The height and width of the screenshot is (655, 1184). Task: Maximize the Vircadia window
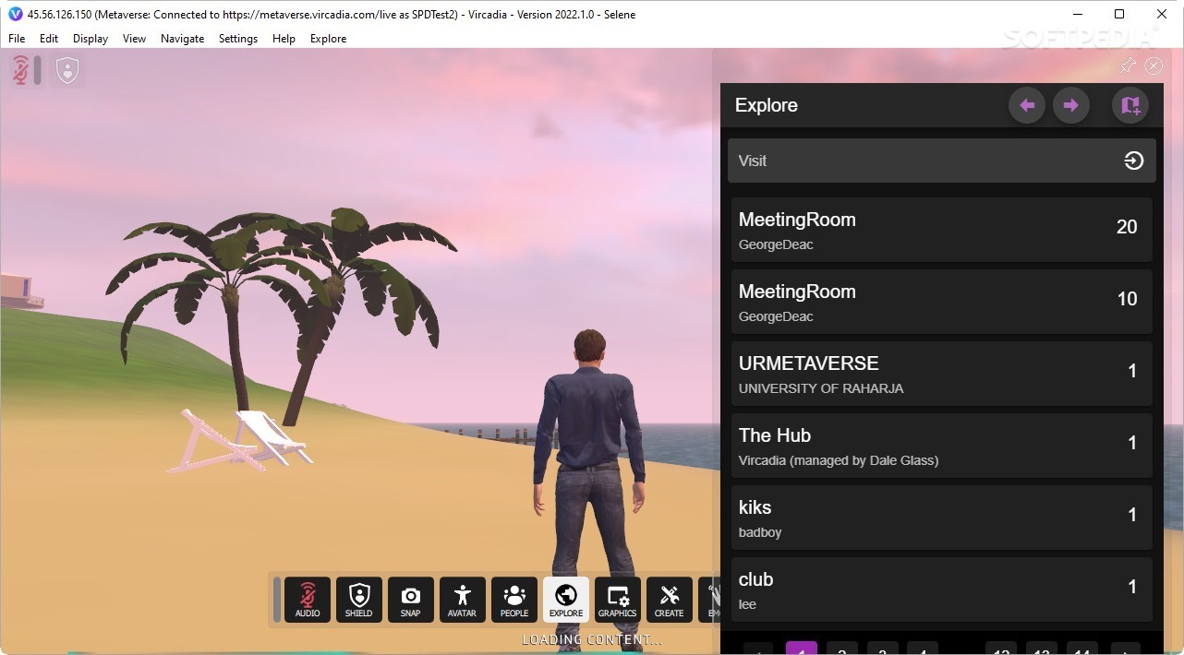click(1119, 14)
